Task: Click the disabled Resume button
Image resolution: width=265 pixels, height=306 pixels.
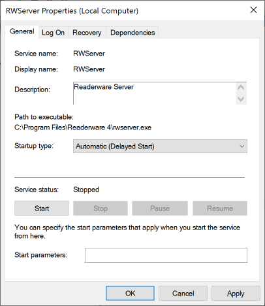Action: pyautogui.click(x=220, y=209)
